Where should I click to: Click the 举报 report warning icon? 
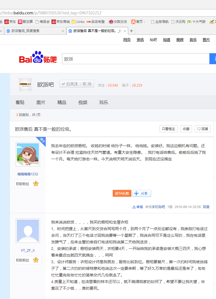(134, 207)
